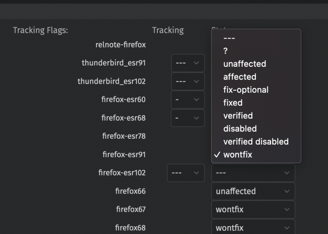Select 'disabled' from the status list
This screenshot has height=234, width=328.
point(256,129)
